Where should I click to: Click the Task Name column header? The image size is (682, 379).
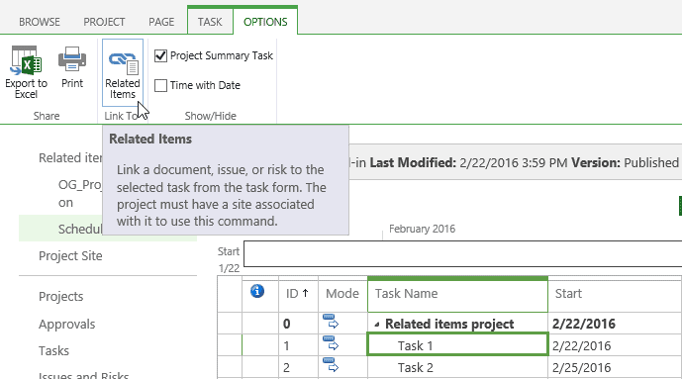[x=457, y=294]
